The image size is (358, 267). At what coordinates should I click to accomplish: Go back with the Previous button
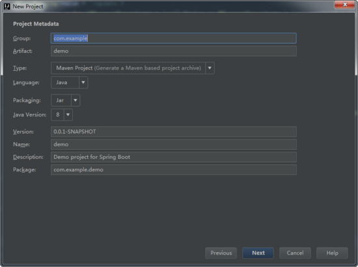pyautogui.click(x=221, y=253)
